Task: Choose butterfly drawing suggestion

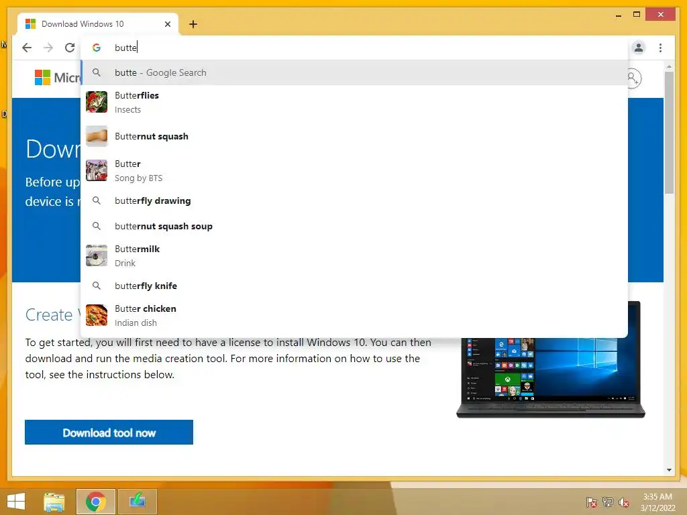Action: coord(354,201)
